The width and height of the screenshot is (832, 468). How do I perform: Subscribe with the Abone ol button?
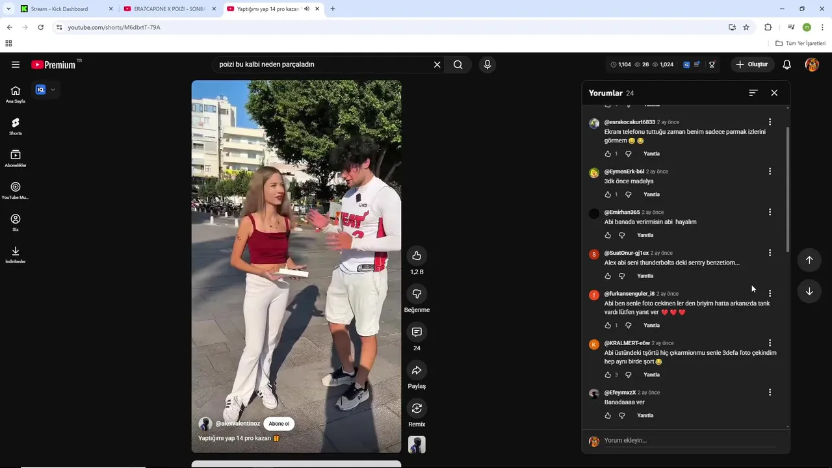[x=279, y=424]
